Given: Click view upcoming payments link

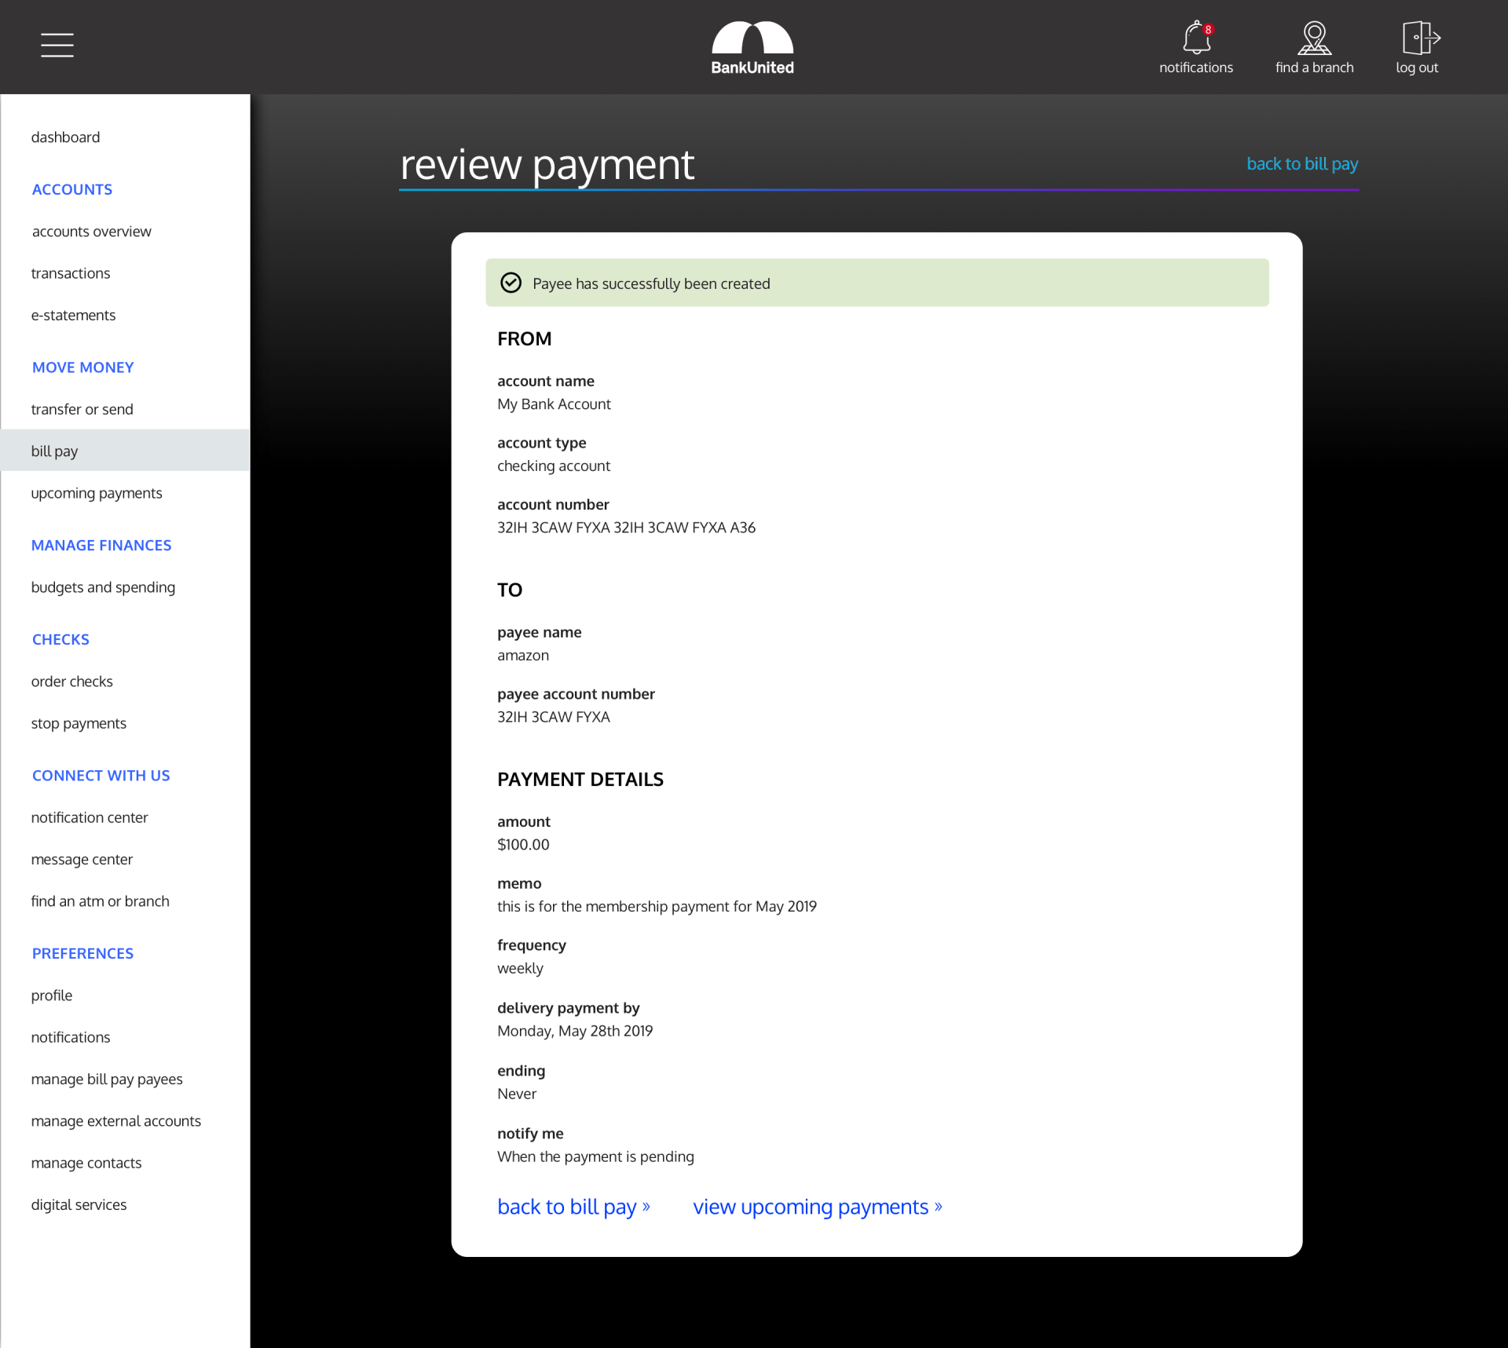Looking at the screenshot, I should (x=817, y=1207).
